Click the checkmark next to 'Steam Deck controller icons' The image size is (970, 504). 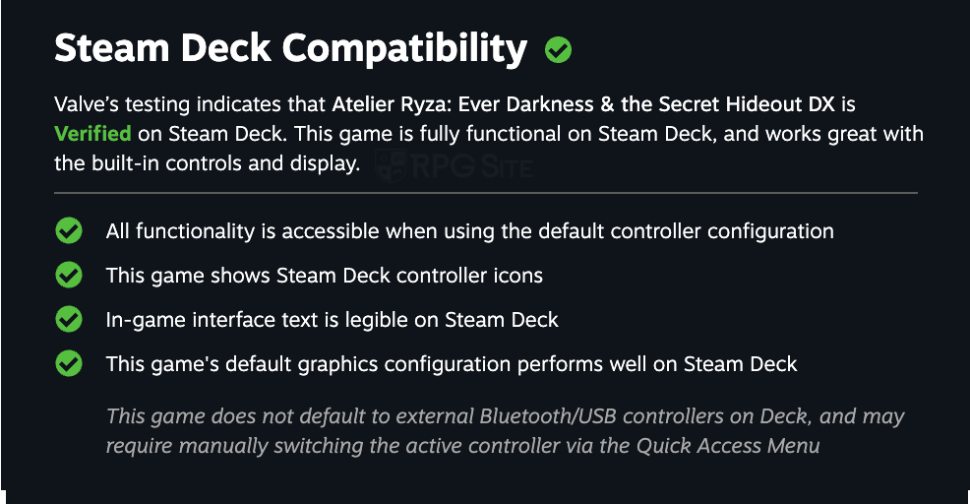[69, 276]
